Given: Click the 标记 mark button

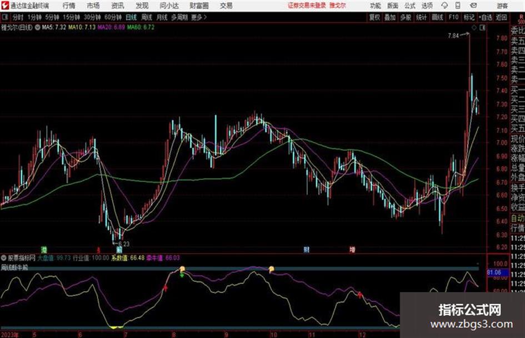Looking at the screenshot, I should tap(469, 17).
